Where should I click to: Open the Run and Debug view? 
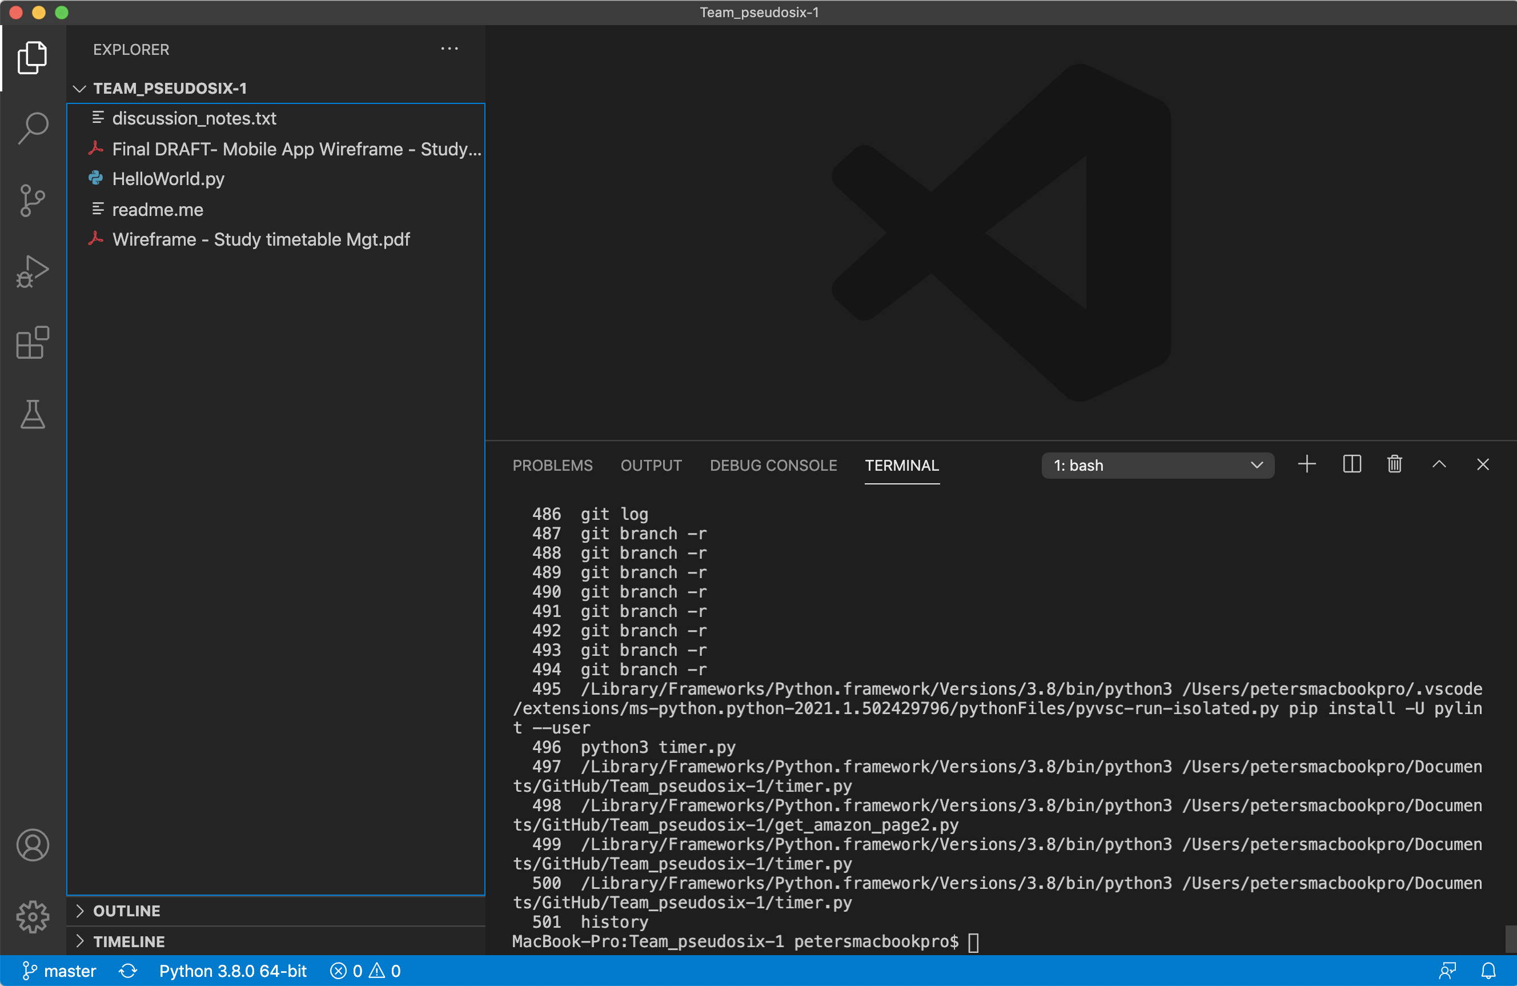pos(33,272)
